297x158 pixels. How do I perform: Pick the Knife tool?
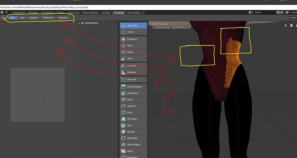[x=133, y=112]
